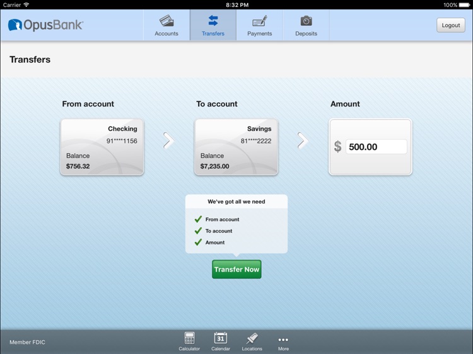The height and width of the screenshot is (354, 473).
Task: Click the chevron between Savings and Amount
Action: (x=303, y=140)
